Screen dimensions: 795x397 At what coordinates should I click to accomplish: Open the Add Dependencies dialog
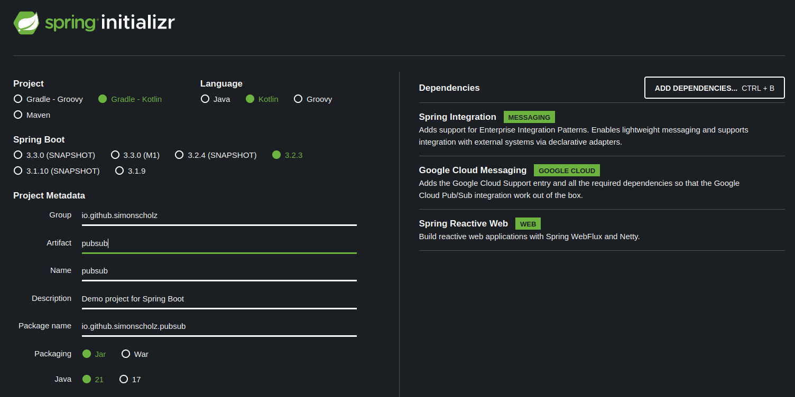coord(715,88)
